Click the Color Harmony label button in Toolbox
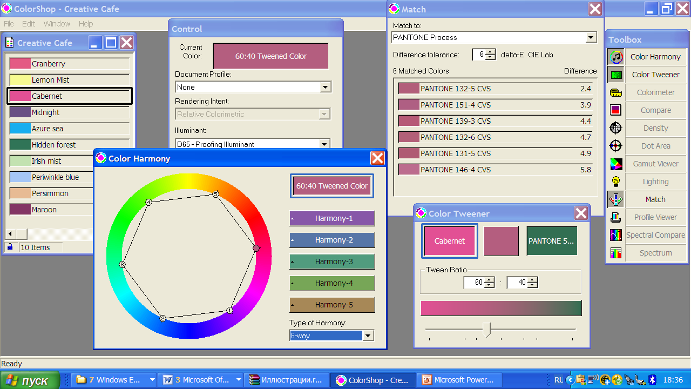Screen dimensions: 691x389 click(x=655, y=57)
